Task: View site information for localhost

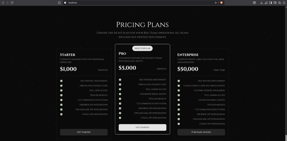Action: [65, 2]
